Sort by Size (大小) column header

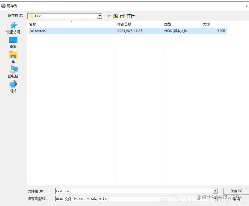214,24
